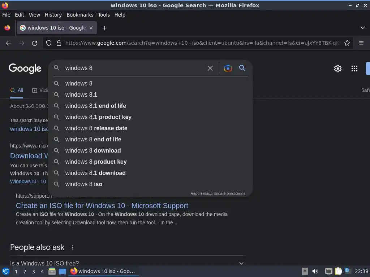This screenshot has height=277, width=370.
Task: Go back with the back arrow
Action: [x=9, y=43]
